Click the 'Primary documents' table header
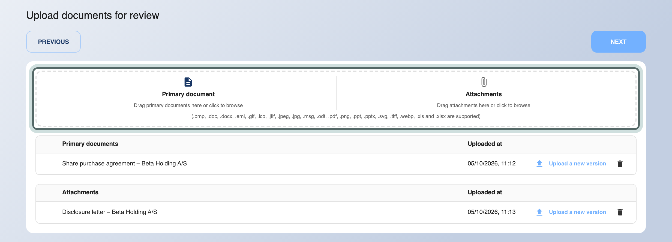Image resolution: width=672 pixels, height=242 pixels. (90, 144)
